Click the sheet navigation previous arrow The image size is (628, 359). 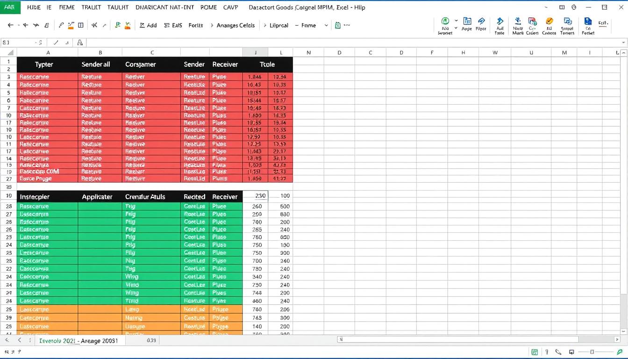pyautogui.click(x=20, y=341)
